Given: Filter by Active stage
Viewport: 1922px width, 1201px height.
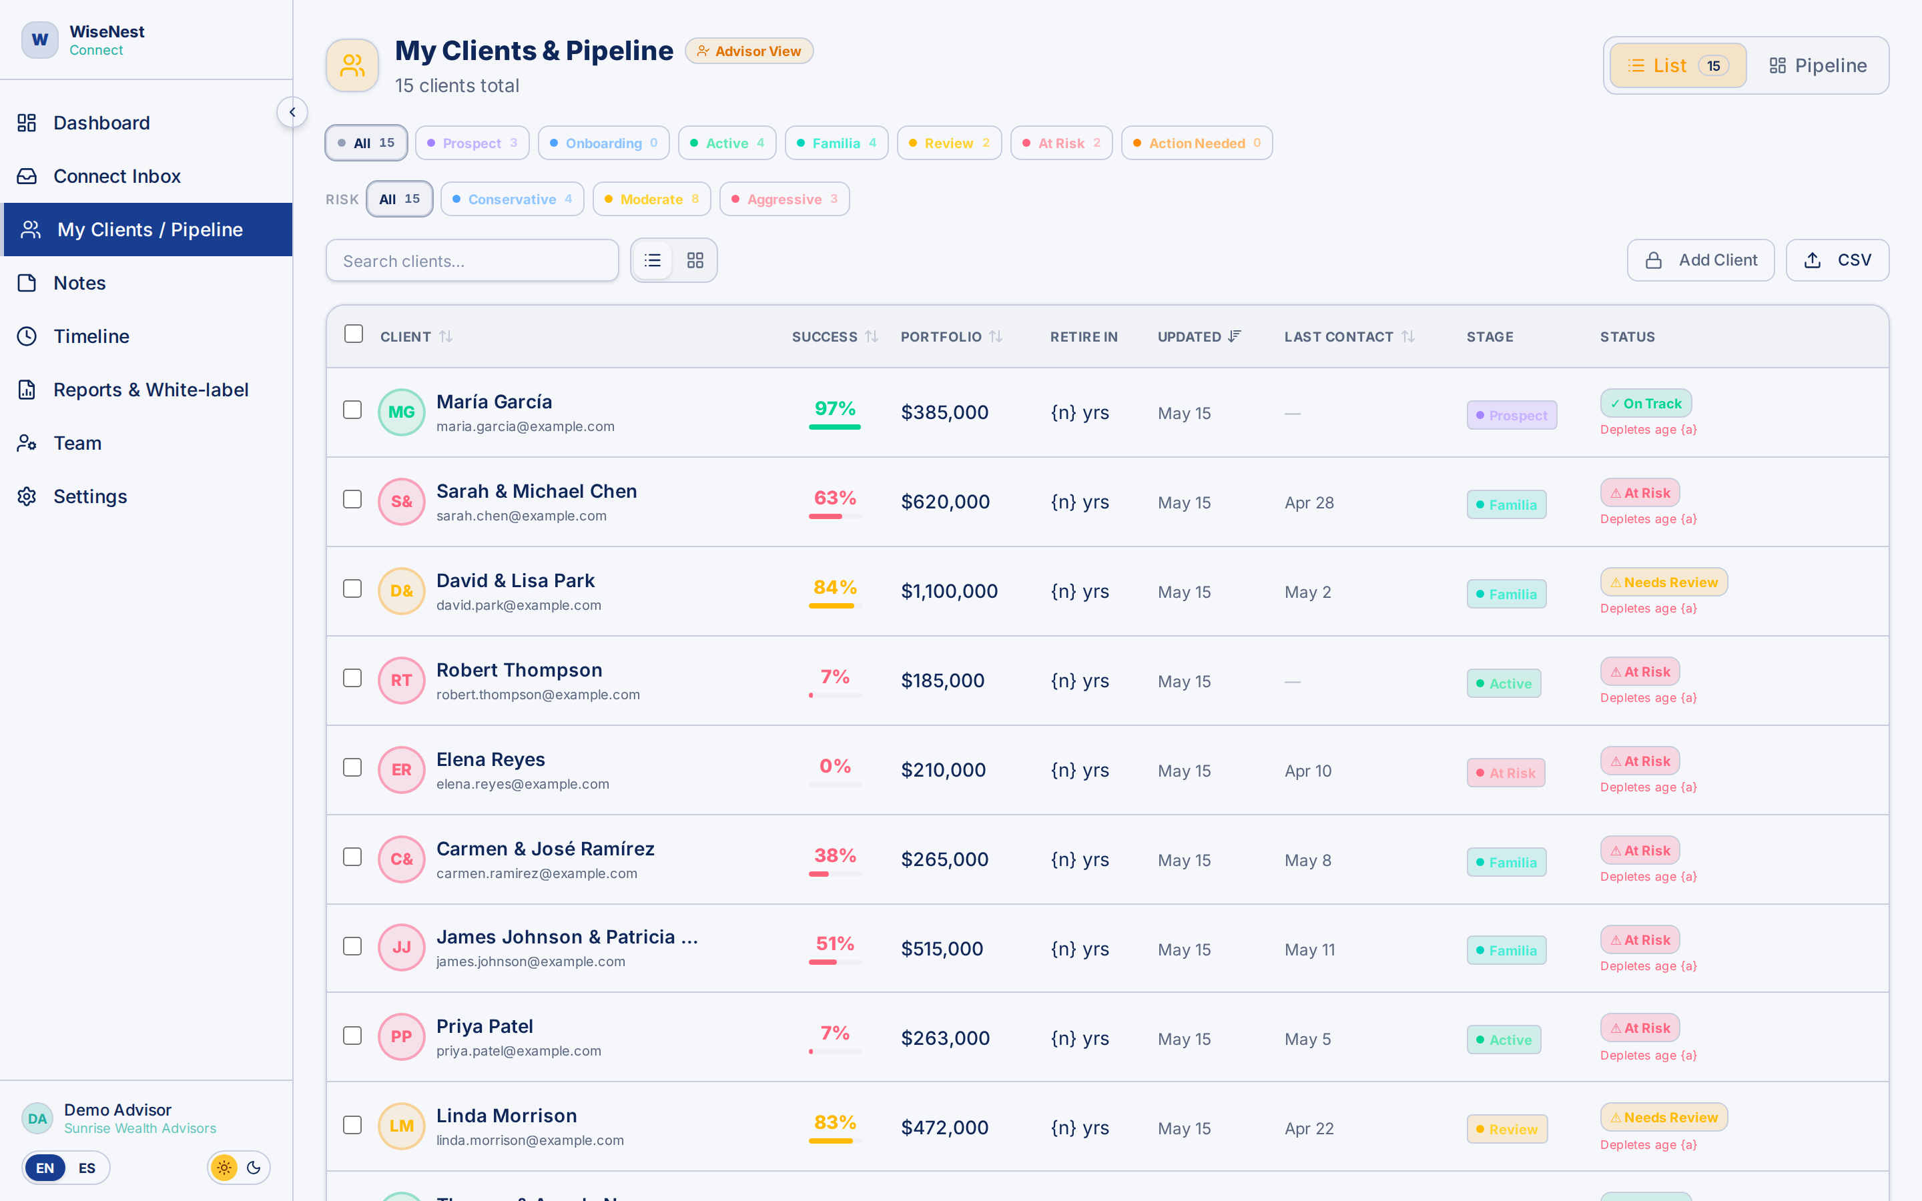Looking at the screenshot, I should click(x=727, y=143).
